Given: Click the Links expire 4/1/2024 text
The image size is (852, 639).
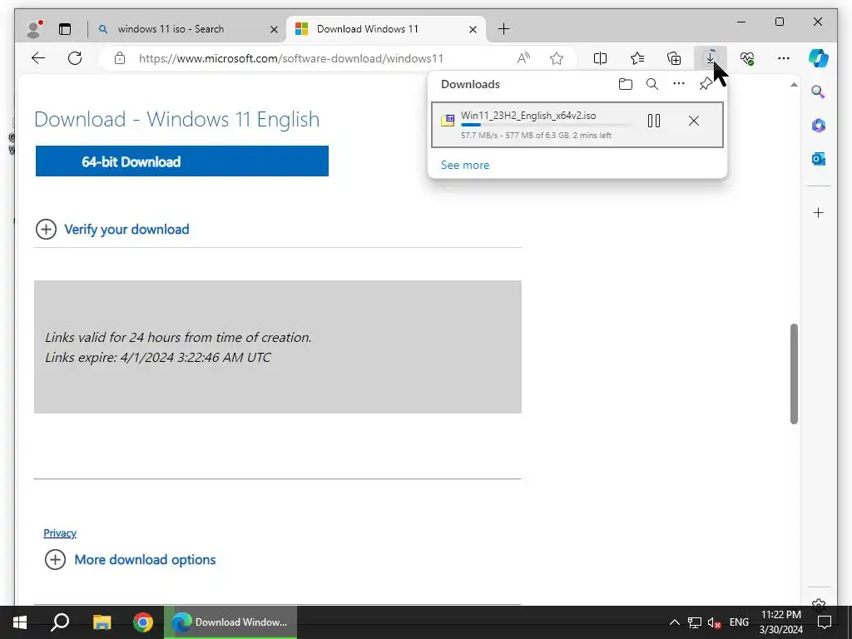Looking at the screenshot, I should click(158, 358).
